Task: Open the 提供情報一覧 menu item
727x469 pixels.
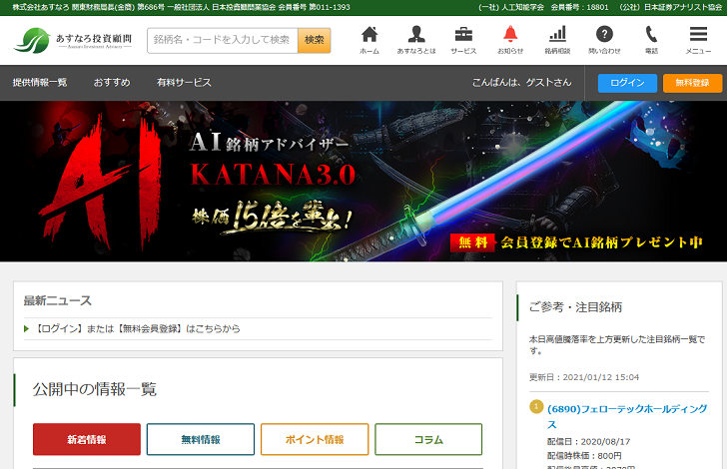Action: [x=40, y=83]
